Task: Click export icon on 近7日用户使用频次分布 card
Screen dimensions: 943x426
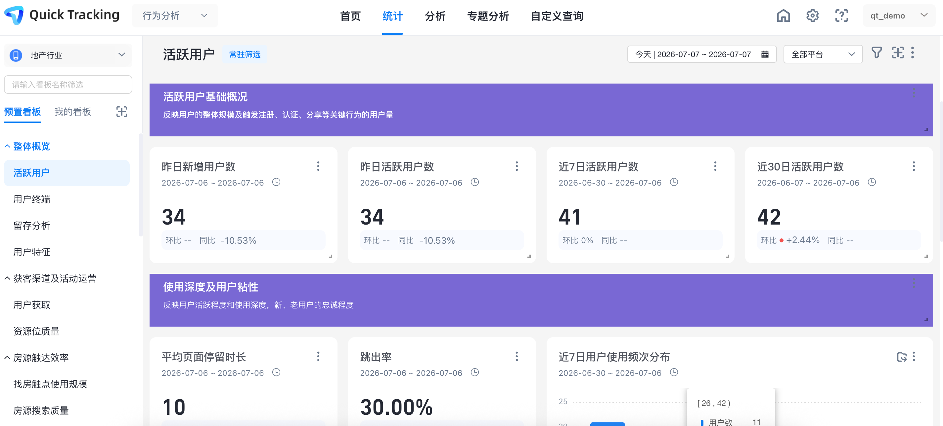Action: (x=902, y=357)
